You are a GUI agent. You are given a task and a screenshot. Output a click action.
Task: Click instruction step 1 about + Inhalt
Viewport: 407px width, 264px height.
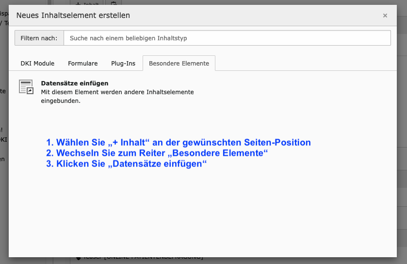[x=179, y=143]
